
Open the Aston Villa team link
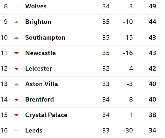coord(42,84)
